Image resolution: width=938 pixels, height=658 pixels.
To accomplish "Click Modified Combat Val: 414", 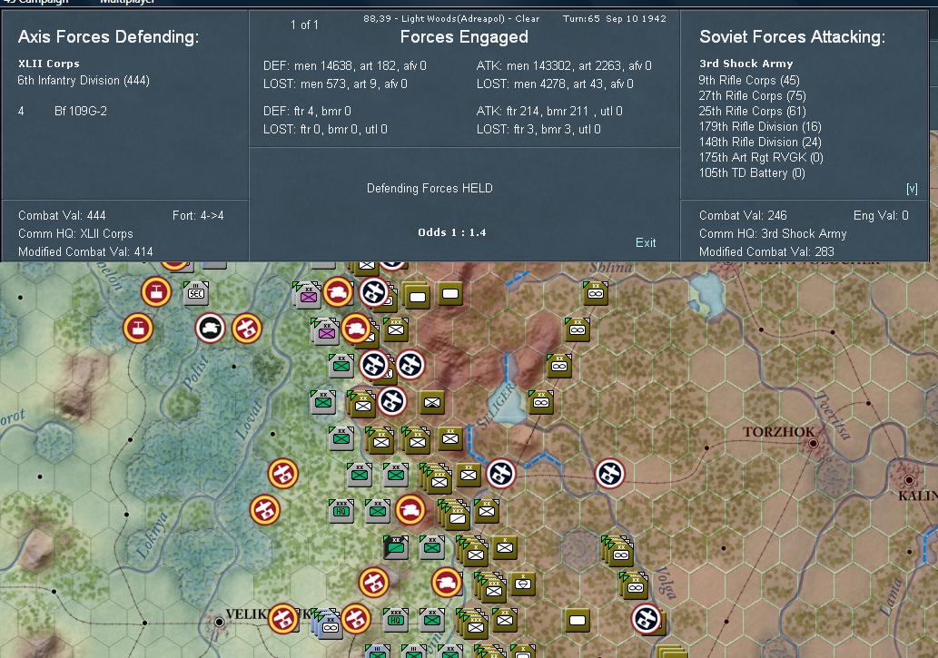I will [x=85, y=251].
